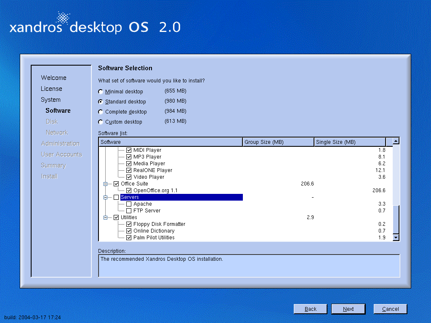Click the Group Size (MB) column header
431x323 pixels.
point(278,142)
